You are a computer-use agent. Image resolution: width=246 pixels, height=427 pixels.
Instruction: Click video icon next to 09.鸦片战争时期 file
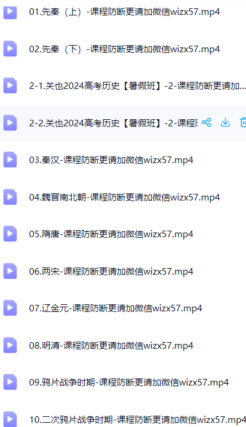pyautogui.click(x=10, y=382)
